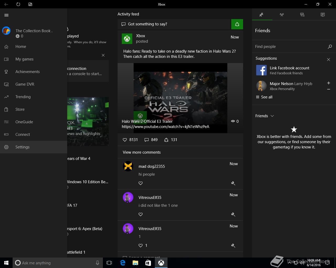Viewport: 336px width, 268px height.
Task: Open The Collection Book profile avatar
Action: pyautogui.click(x=6, y=31)
